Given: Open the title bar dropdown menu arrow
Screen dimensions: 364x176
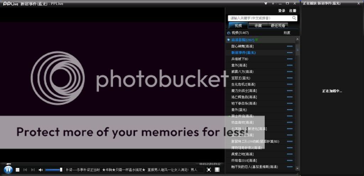Looking at the screenshot, I should pos(273,4).
